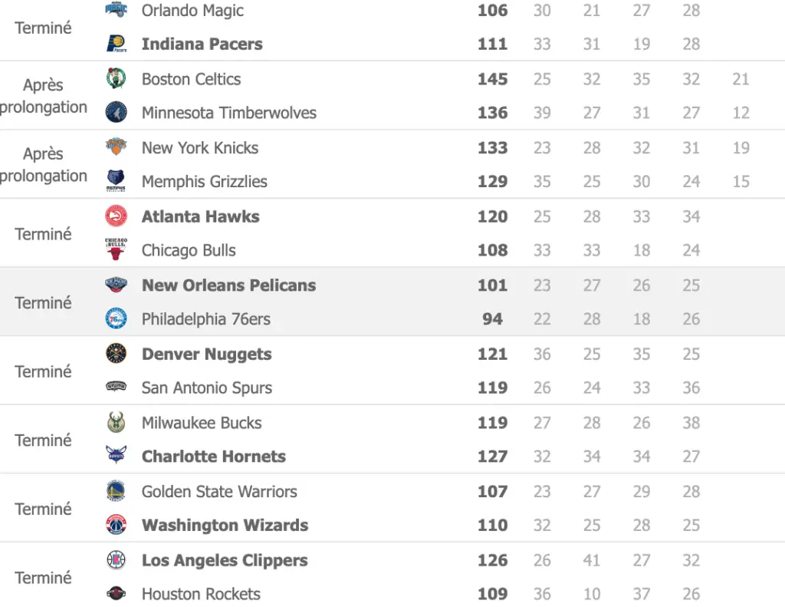Open the New Orleans Pelicans team link

point(228,285)
